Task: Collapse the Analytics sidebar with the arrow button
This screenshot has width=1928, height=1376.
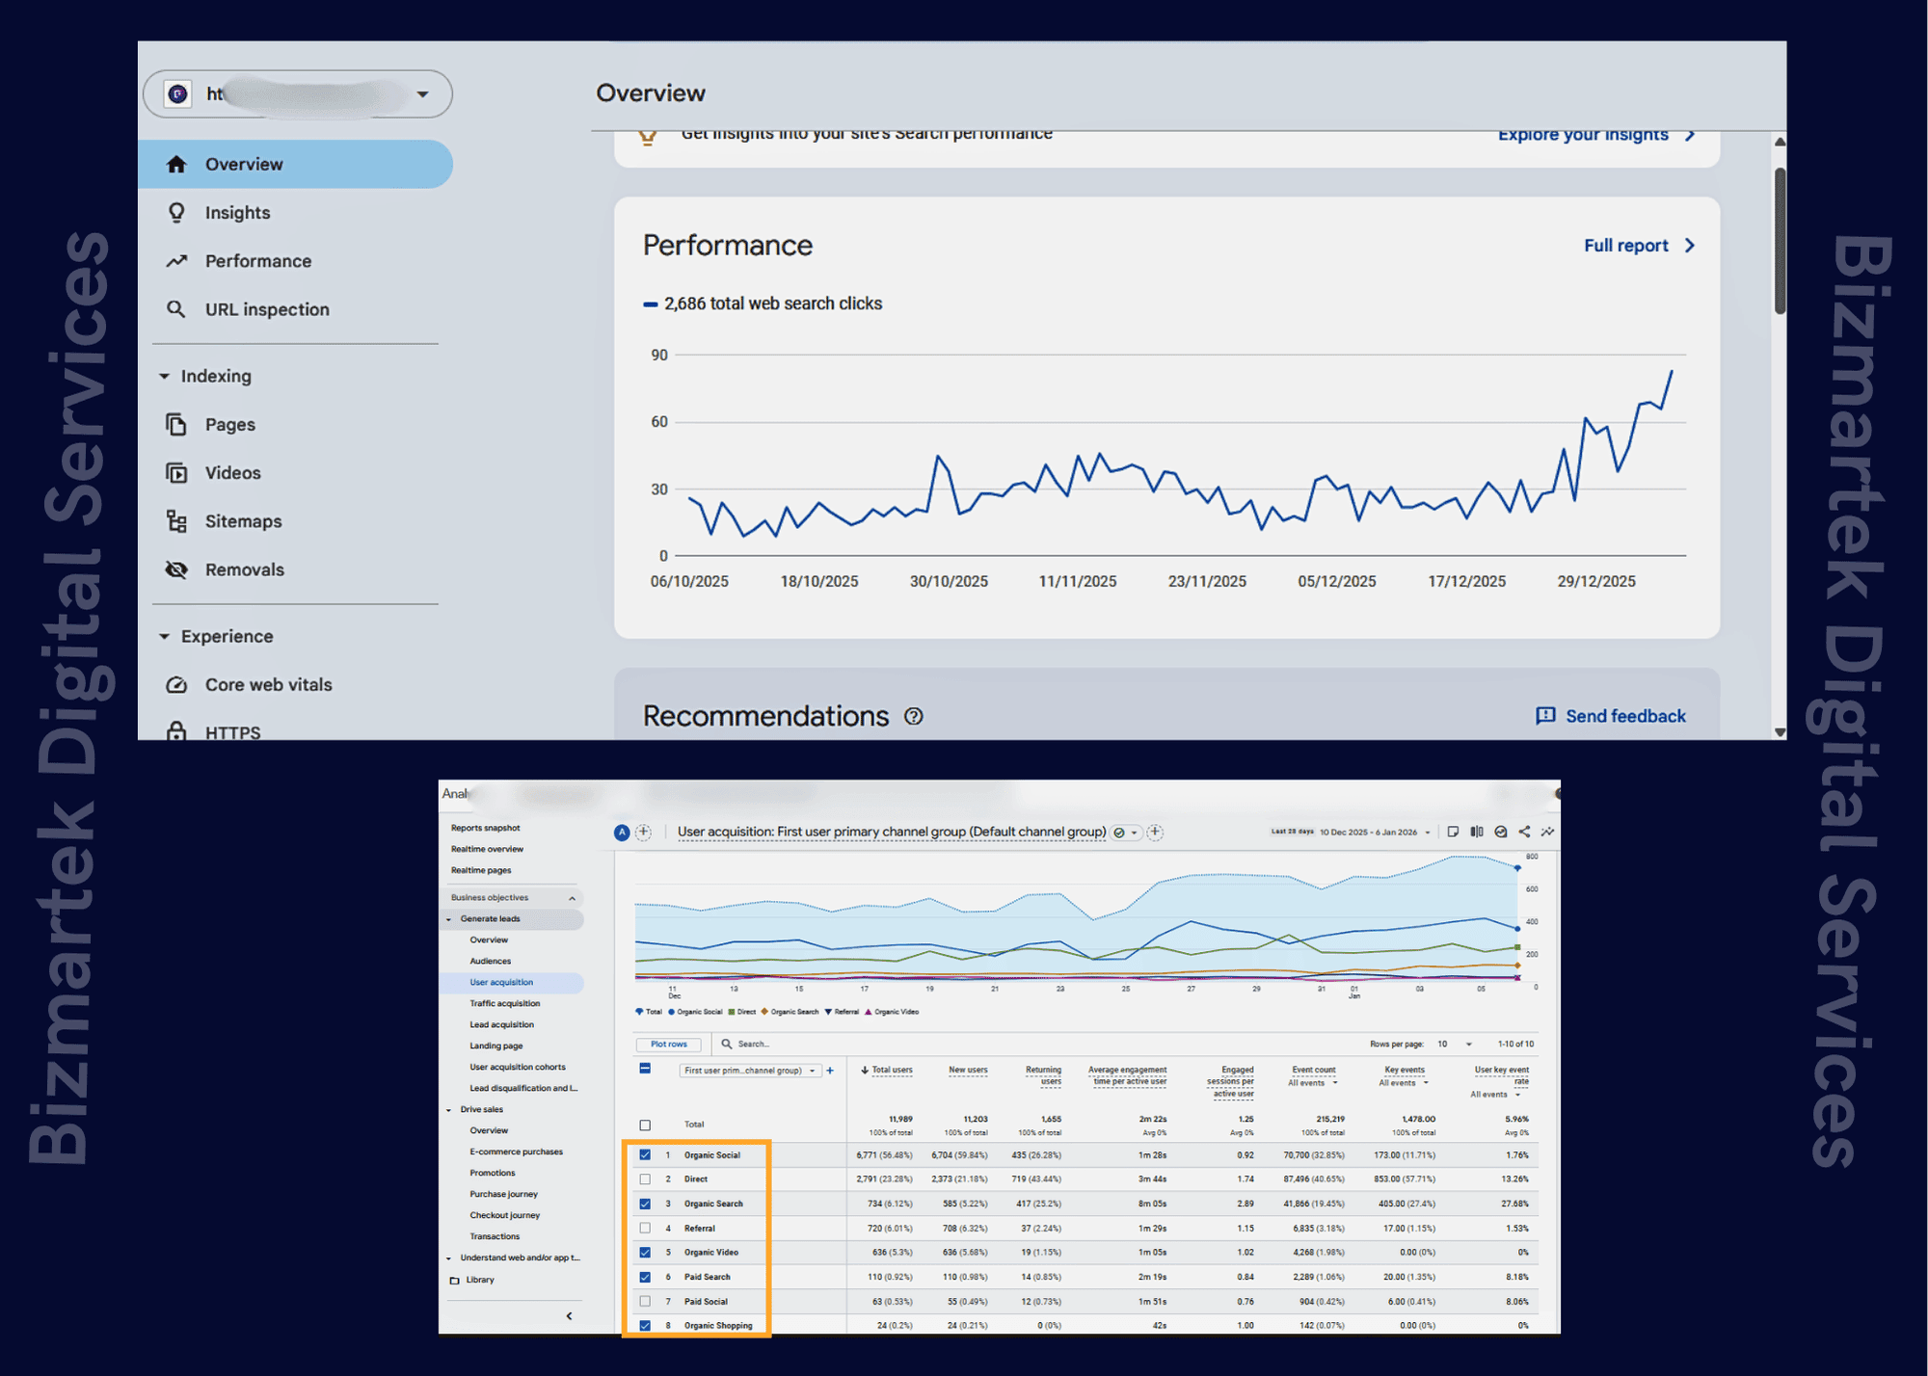Action: pyautogui.click(x=569, y=1315)
